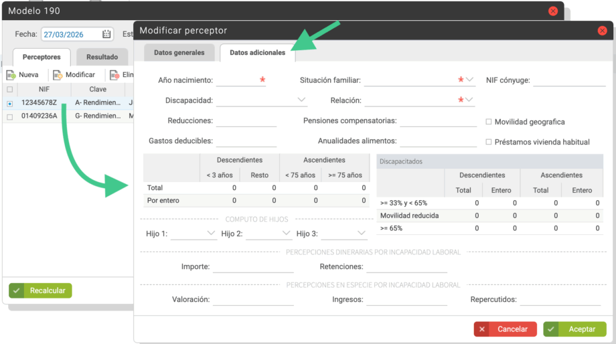Click the Modificar toolbar icon
The height and width of the screenshot is (344, 616).
58,75
